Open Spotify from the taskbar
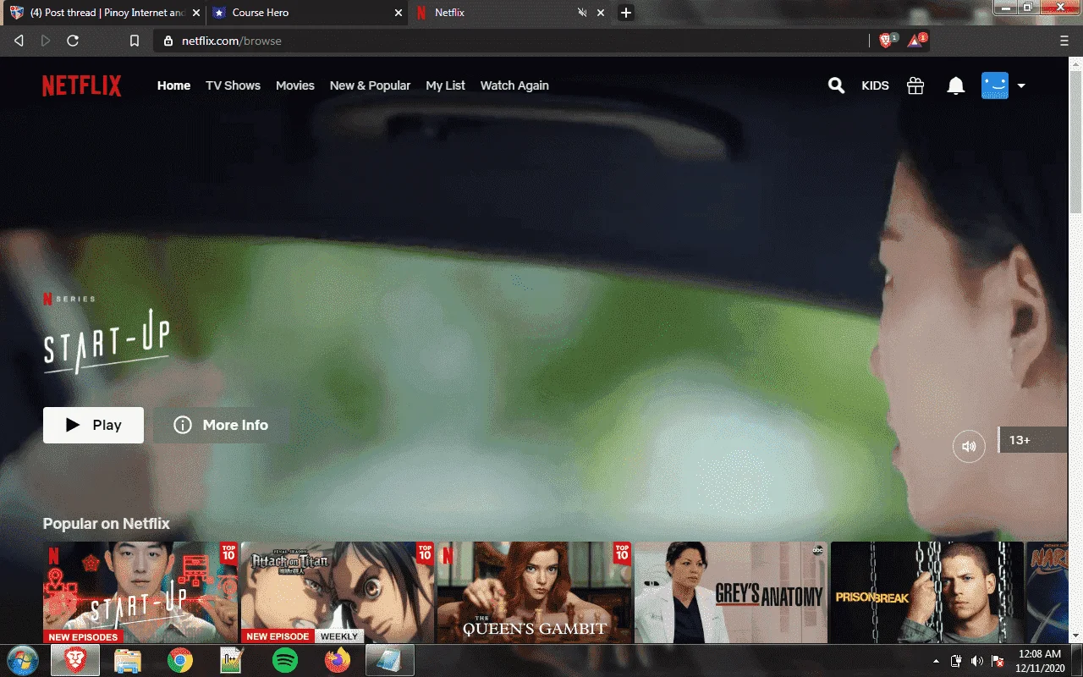Screen dimensions: 1083x677 (285, 660)
